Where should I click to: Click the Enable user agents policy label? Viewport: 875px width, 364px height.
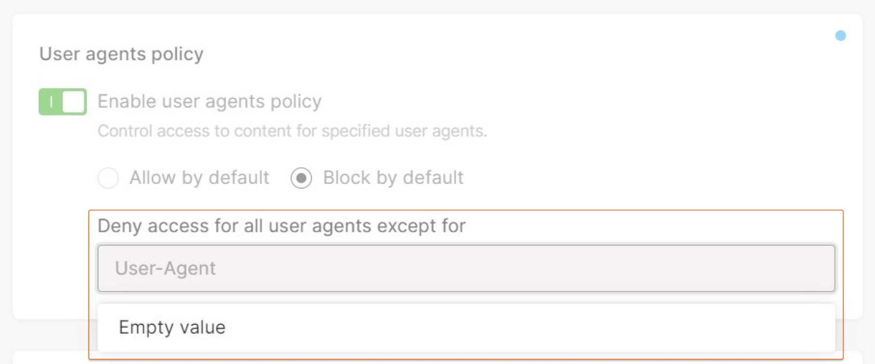coord(209,102)
